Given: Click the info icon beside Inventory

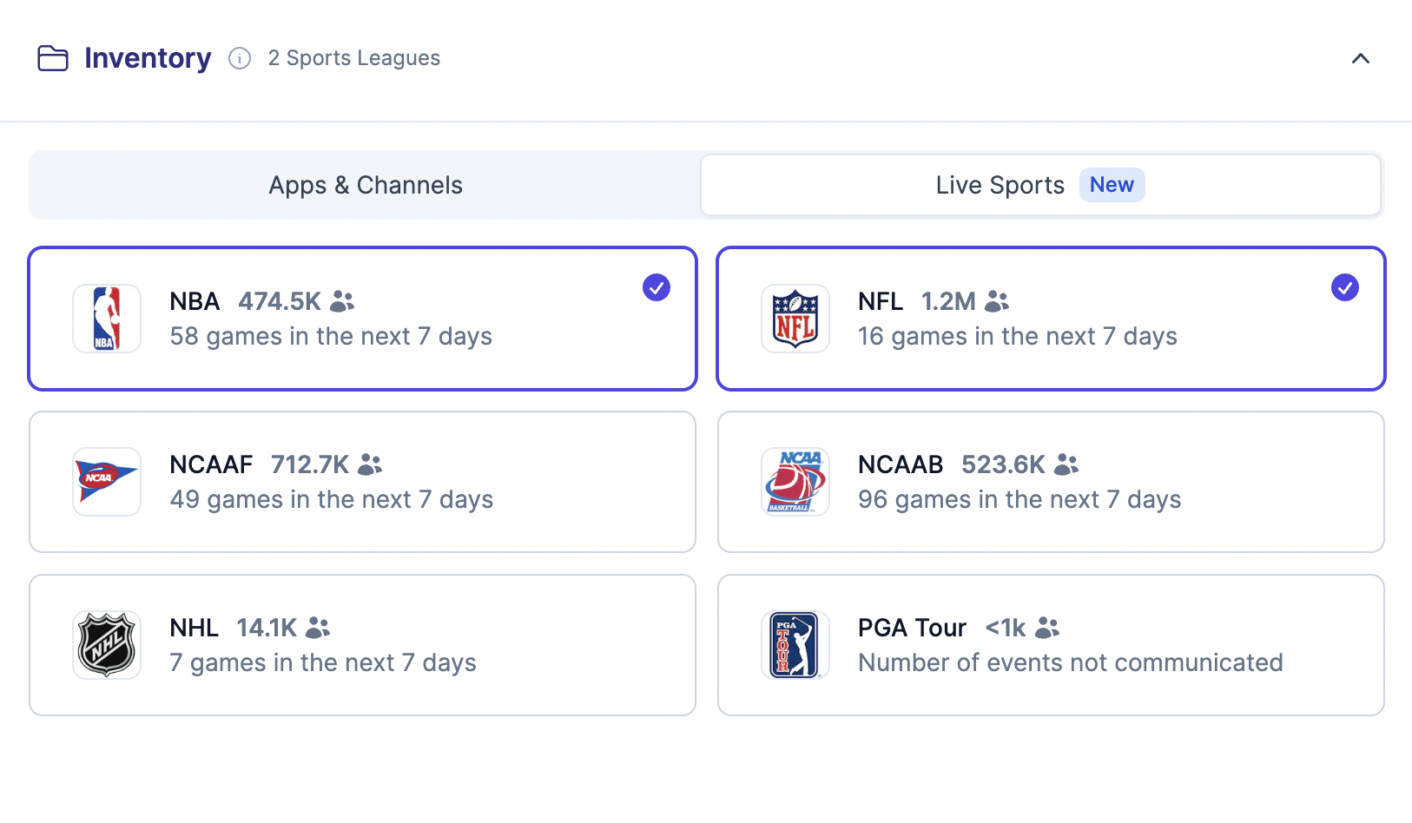Looking at the screenshot, I should tap(240, 58).
